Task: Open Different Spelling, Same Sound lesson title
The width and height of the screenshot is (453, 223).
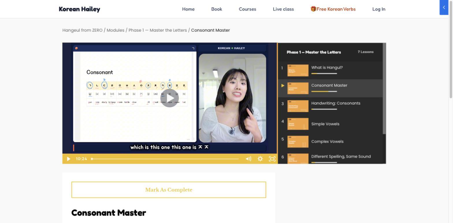Action: point(341,156)
